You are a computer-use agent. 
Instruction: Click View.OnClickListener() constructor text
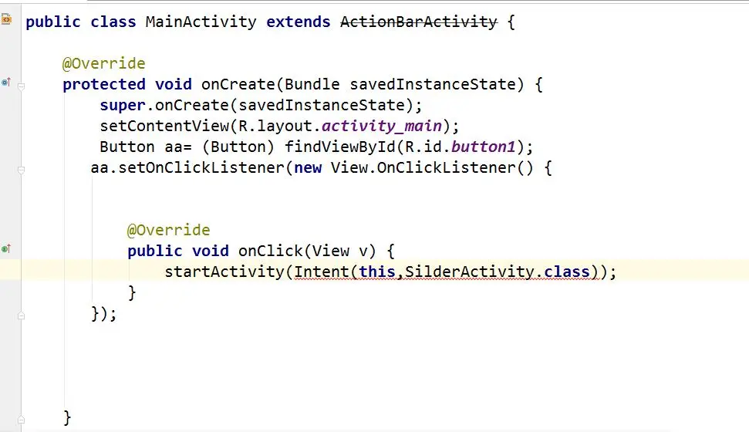click(x=432, y=167)
